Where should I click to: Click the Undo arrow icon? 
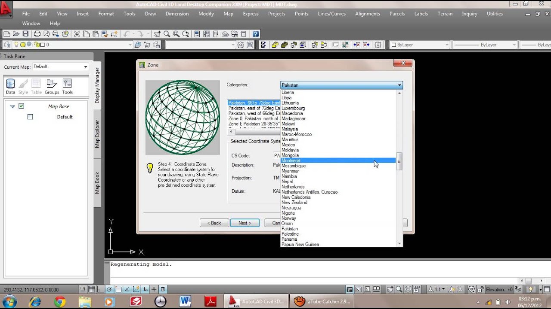click(126, 34)
